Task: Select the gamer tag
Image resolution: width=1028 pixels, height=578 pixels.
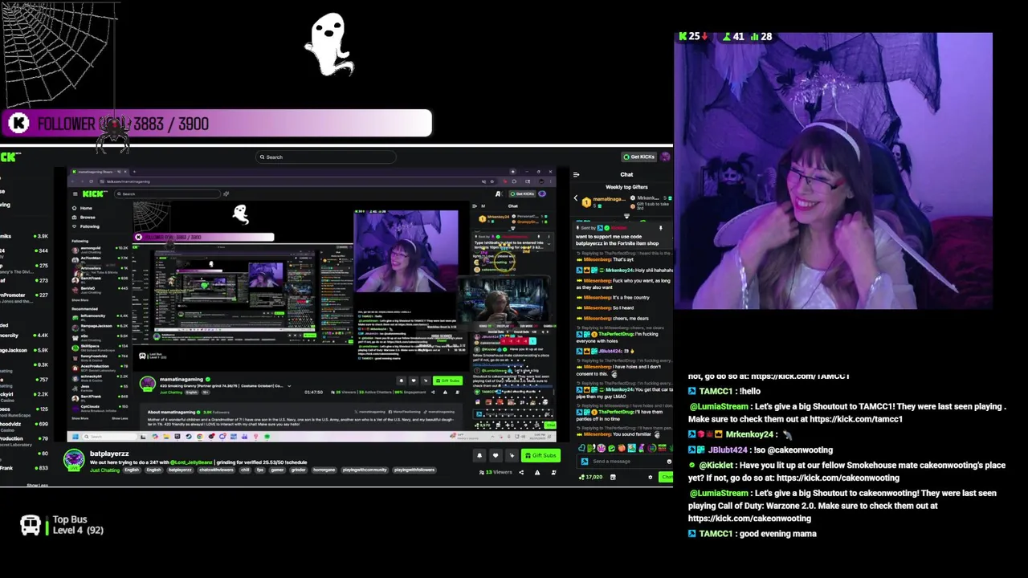Action: tap(277, 470)
